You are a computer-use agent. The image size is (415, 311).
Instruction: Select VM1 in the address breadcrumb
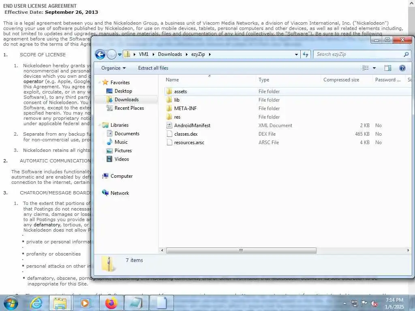click(143, 54)
